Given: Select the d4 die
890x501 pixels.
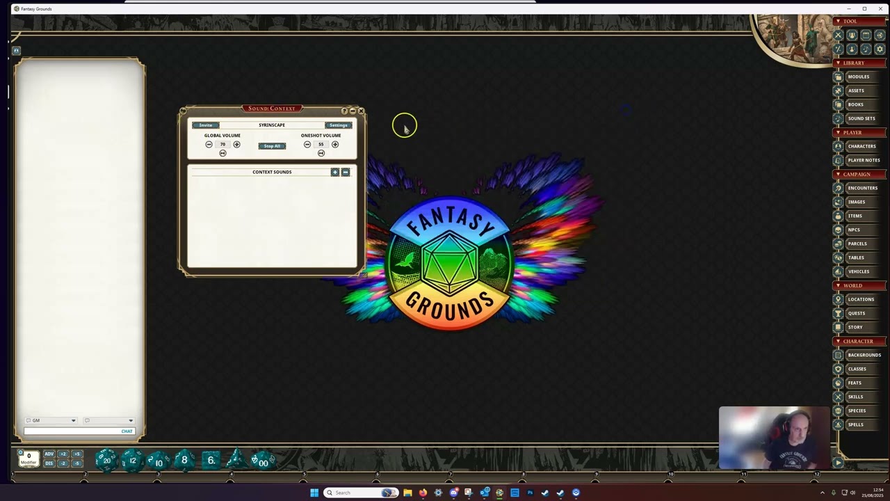Looking at the screenshot, I should [236, 459].
